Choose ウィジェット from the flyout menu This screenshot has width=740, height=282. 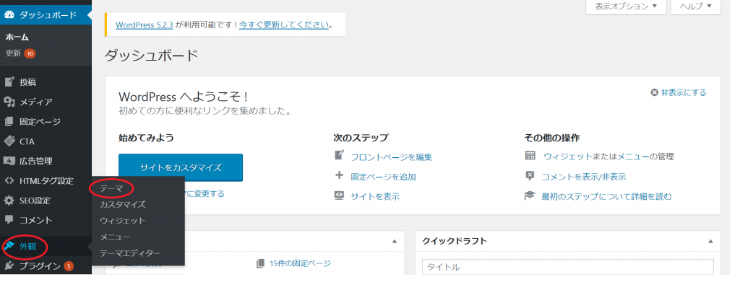pyautogui.click(x=123, y=220)
